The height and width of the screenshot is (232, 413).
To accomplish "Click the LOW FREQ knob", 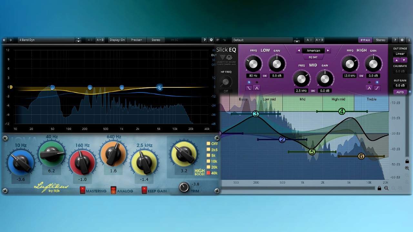I will [253, 63].
